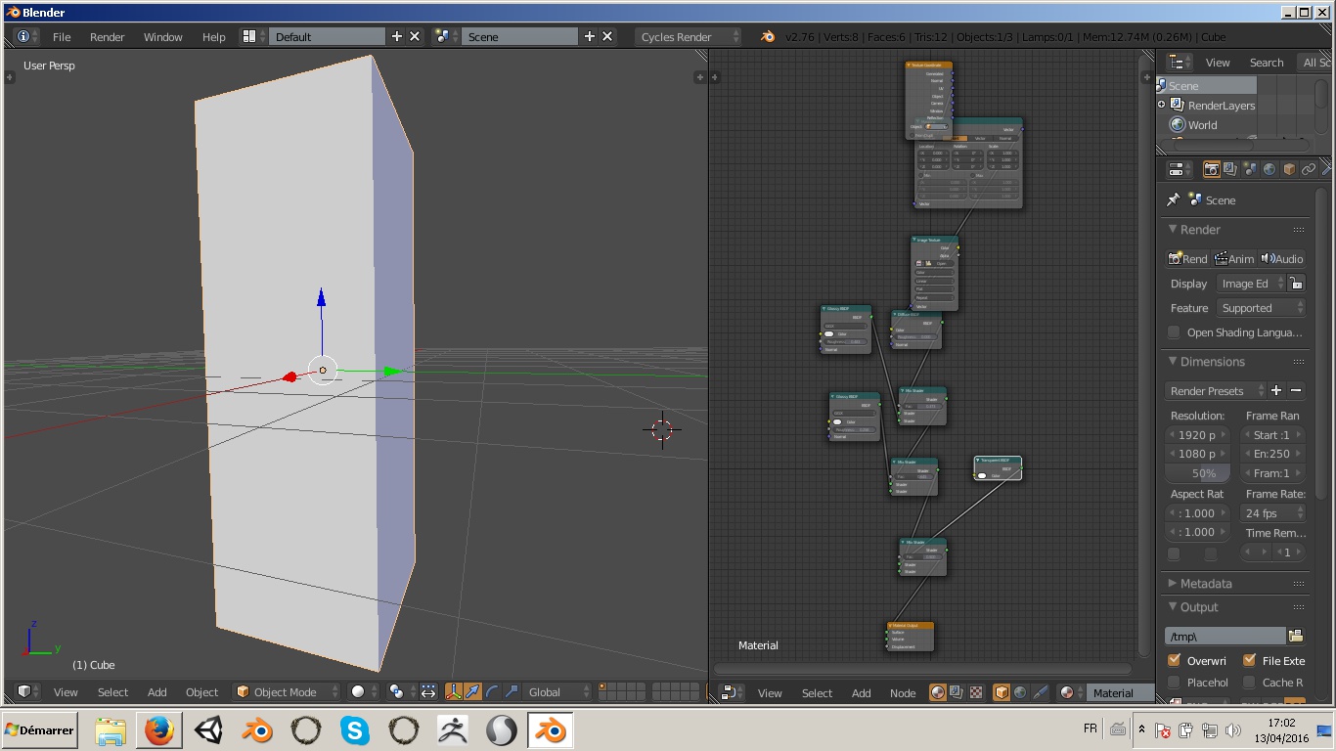Open the Feature Set Supported dropdown
1336x751 pixels.
click(1261, 308)
